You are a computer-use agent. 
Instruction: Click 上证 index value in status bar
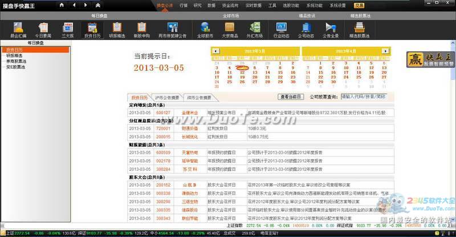pos(22,233)
